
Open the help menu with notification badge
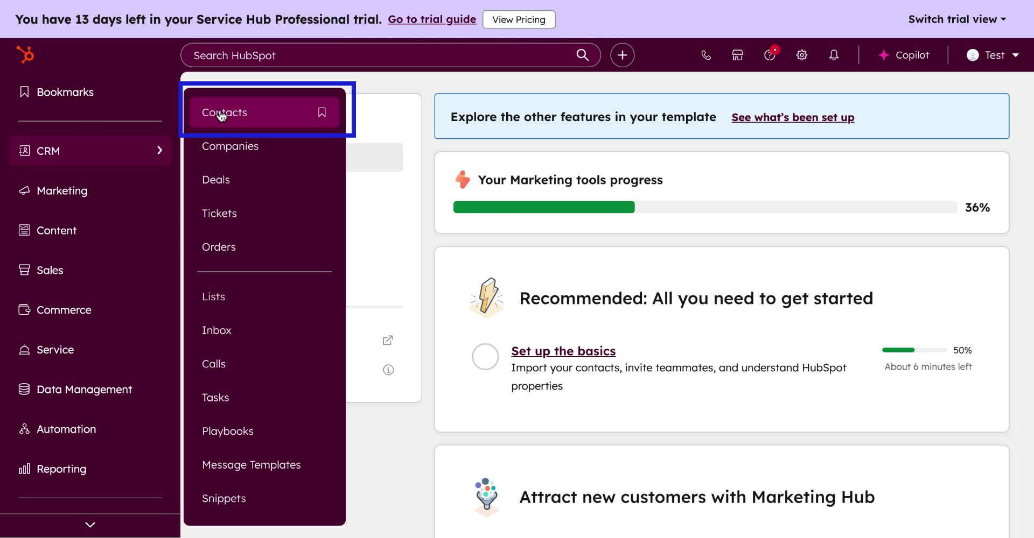coord(770,55)
